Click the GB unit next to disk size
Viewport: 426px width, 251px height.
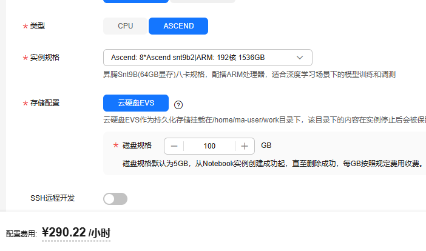pyautogui.click(x=266, y=146)
